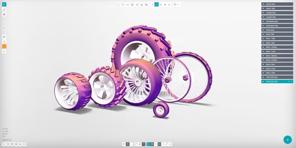Click the small wheel model in viewport
This screenshot has height=148, width=296.
click(161, 110)
